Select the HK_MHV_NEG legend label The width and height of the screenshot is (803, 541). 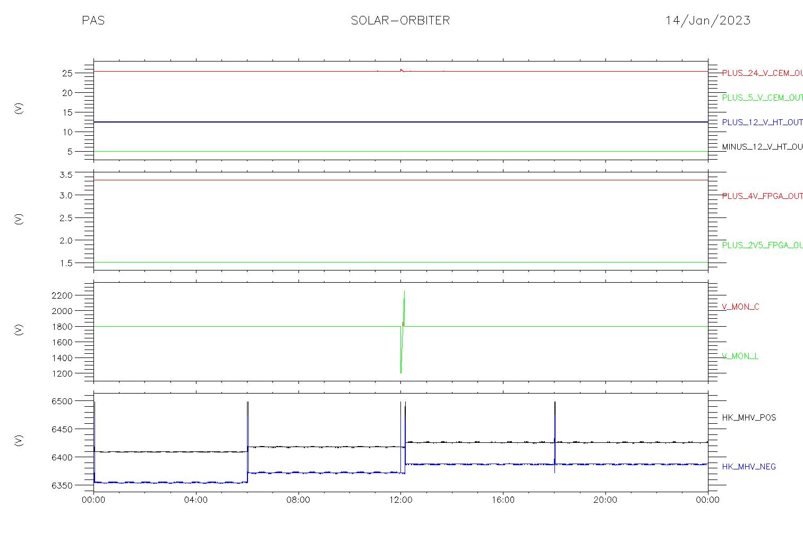749,467
